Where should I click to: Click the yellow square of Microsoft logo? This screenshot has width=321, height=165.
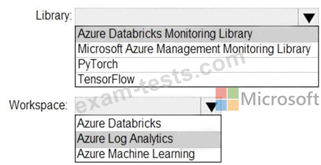coord(233,105)
